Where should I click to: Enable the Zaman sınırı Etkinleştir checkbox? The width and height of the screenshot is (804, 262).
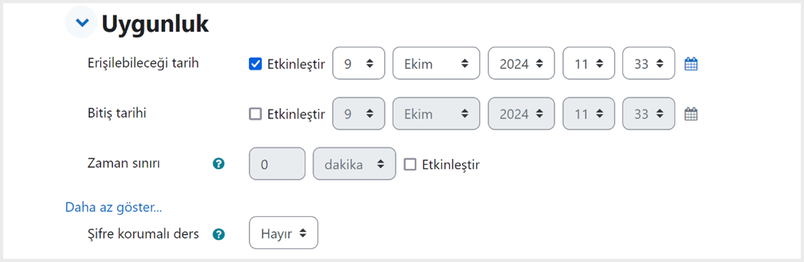point(410,164)
